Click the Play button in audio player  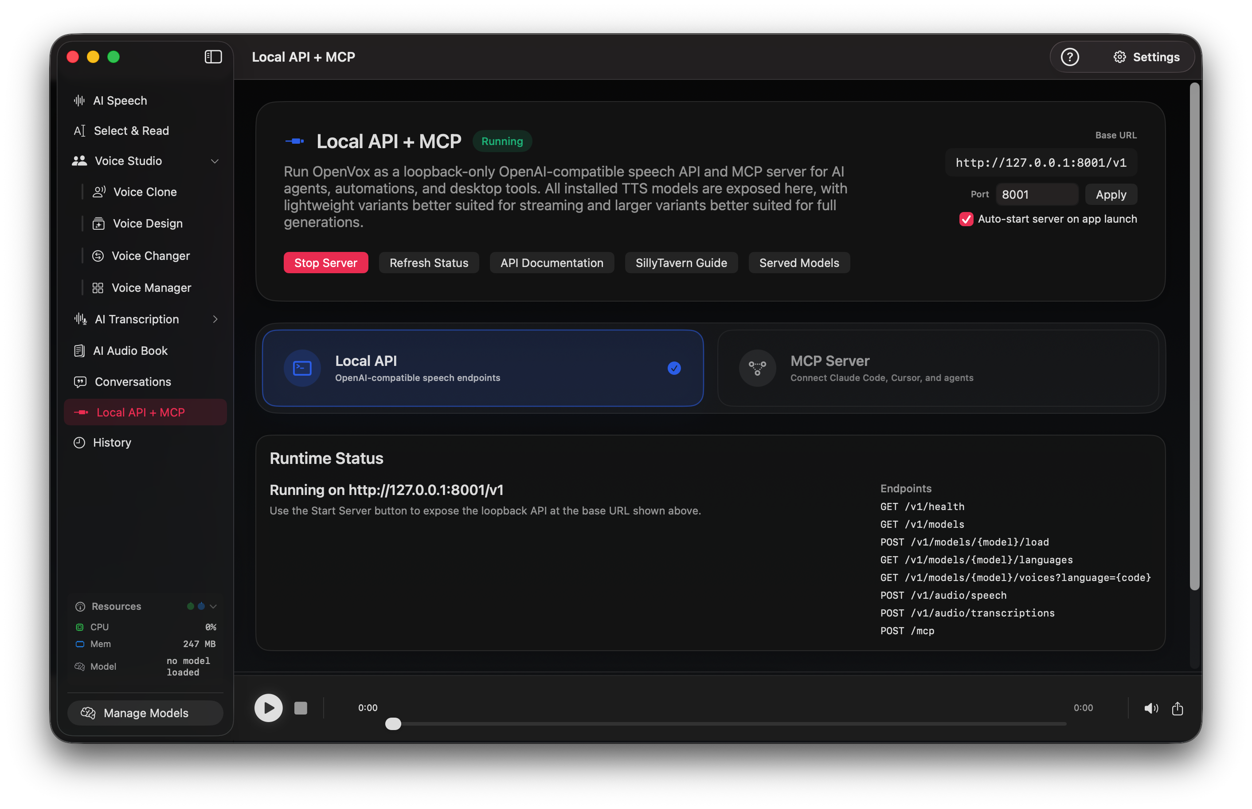(x=268, y=707)
